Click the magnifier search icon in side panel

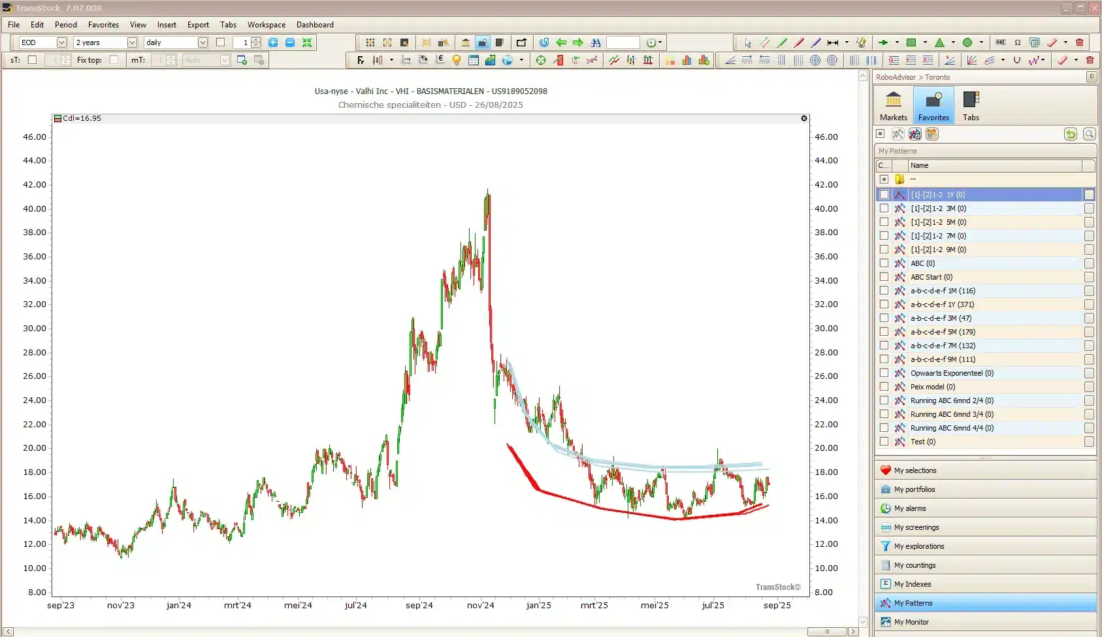click(x=1088, y=134)
